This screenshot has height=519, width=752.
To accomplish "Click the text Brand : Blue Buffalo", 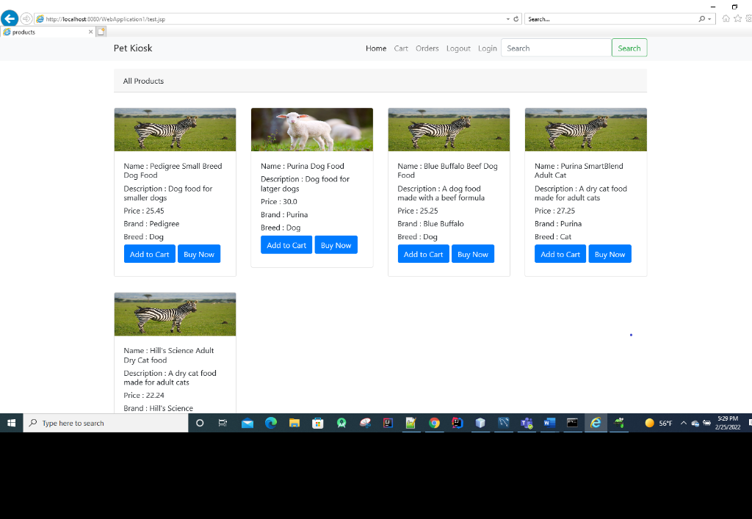I will click(x=430, y=224).
